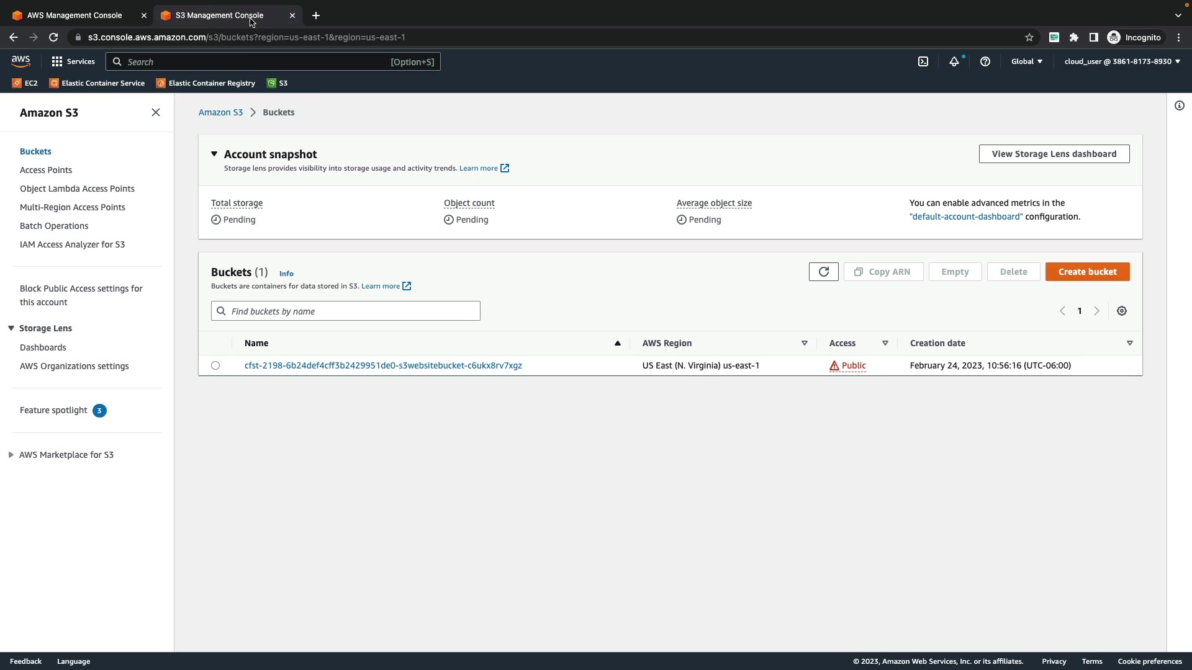Image resolution: width=1192 pixels, height=670 pixels.
Task: Close the Amazon S3 sidebar
Action: pyautogui.click(x=156, y=112)
